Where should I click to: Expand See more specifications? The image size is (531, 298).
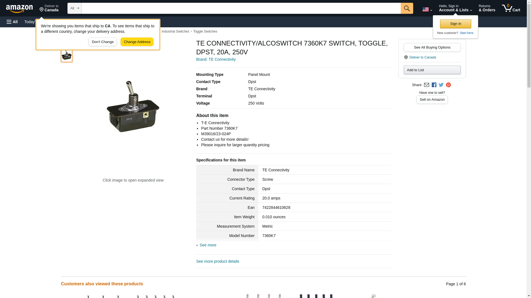click(x=208, y=245)
